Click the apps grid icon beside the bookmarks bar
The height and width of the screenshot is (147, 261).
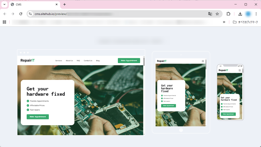point(4,22)
